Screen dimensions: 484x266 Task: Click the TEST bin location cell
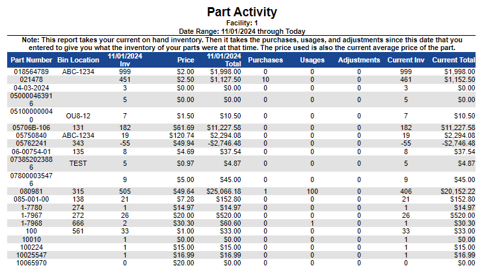(x=79, y=163)
